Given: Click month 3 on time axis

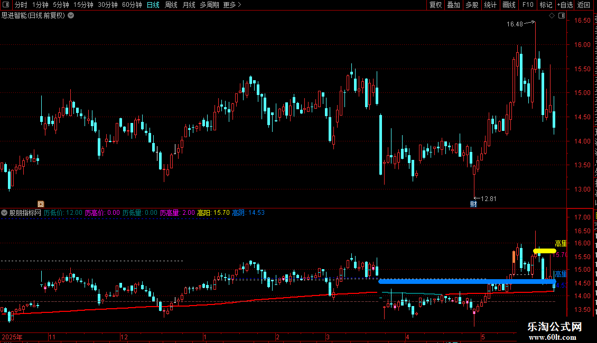Looking at the screenshot, I should point(328,337).
